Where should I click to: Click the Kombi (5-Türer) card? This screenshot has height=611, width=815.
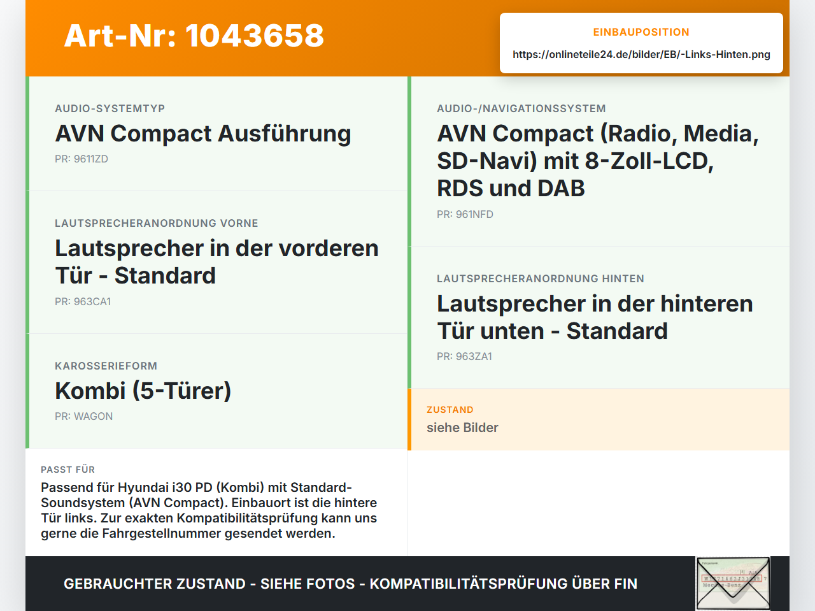pos(216,391)
